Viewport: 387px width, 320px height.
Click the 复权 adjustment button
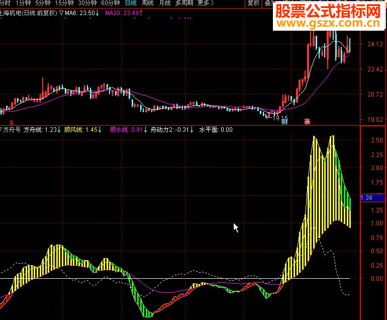pyautogui.click(x=253, y=3)
